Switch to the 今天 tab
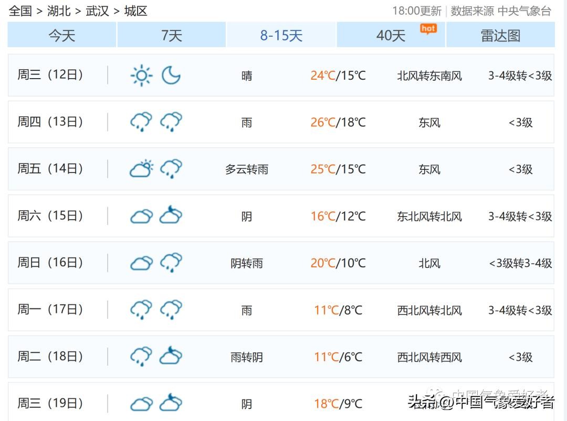 point(62,35)
